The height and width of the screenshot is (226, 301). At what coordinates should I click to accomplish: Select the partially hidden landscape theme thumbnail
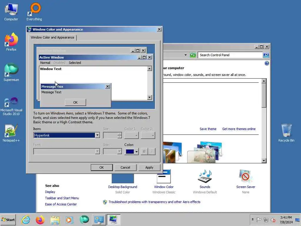172,152
